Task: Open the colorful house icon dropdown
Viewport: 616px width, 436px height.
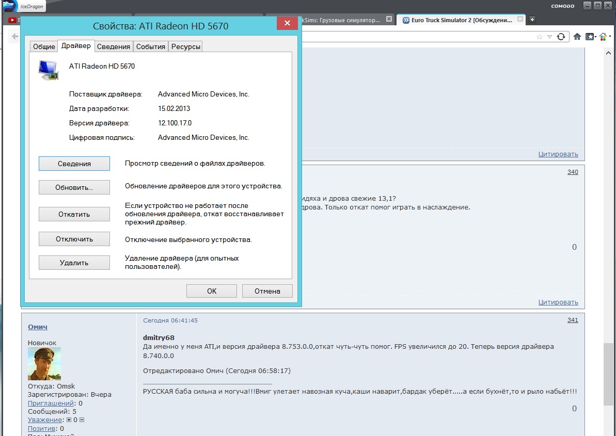Action: (x=604, y=37)
